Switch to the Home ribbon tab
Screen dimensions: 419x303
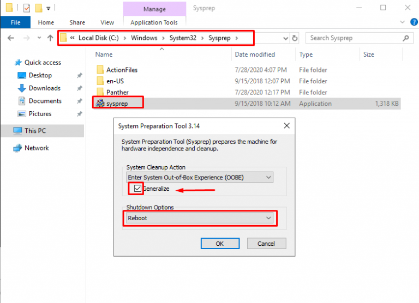[x=46, y=22]
